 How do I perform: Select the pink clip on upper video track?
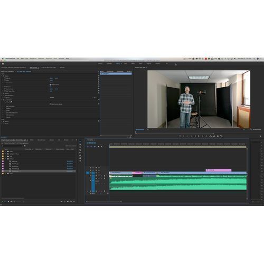(219, 170)
